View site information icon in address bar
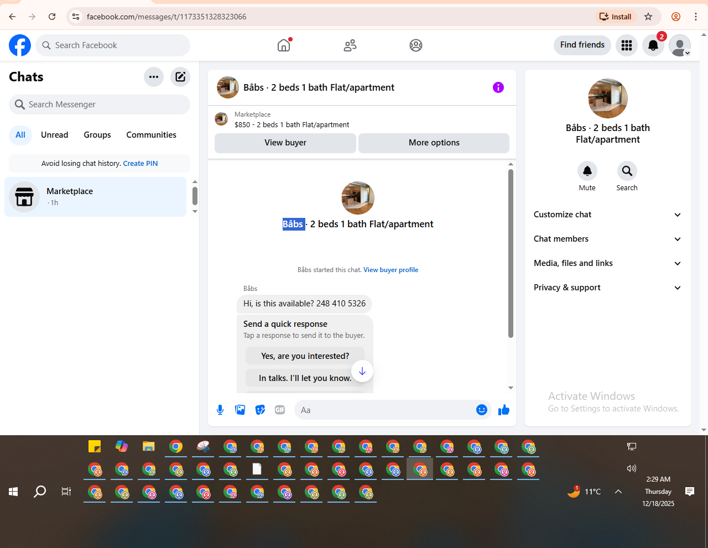The height and width of the screenshot is (548, 708). pyautogui.click(x=76, y=17)
